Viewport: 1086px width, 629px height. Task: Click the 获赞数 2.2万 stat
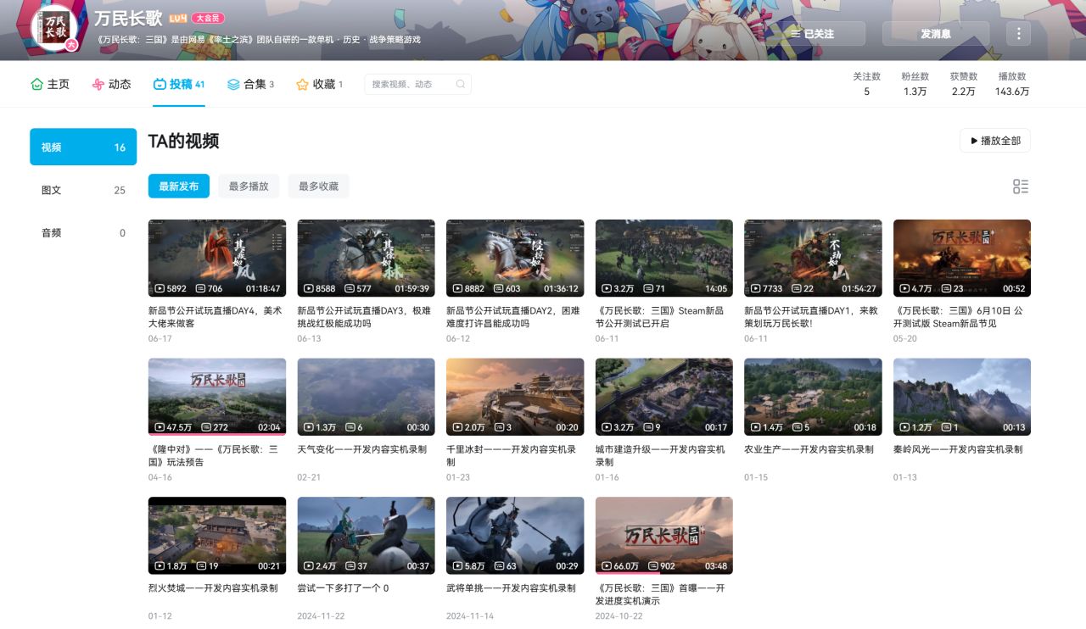click(963, 84)
